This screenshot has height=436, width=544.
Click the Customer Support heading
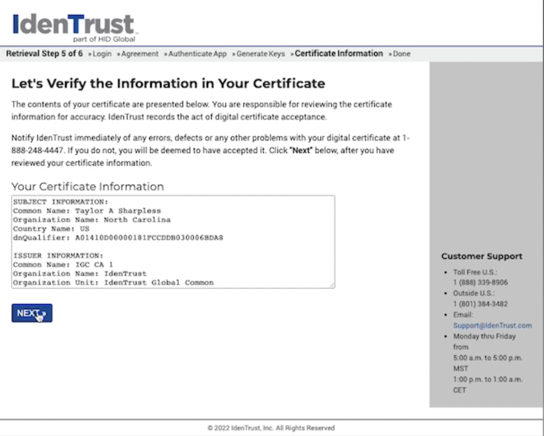pyautogui.click(x=482, y=256)
